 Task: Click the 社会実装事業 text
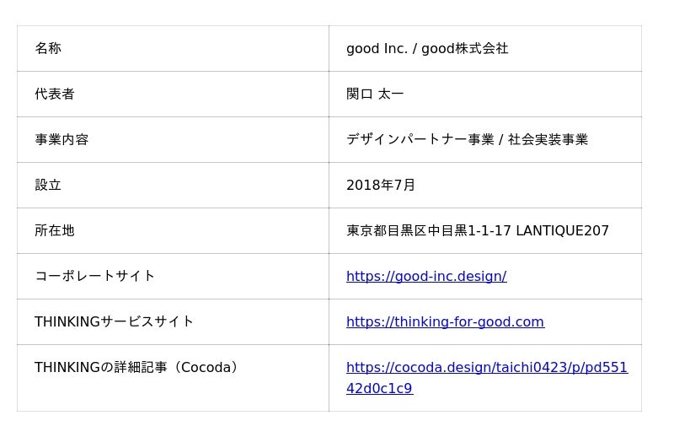(548, 140)
